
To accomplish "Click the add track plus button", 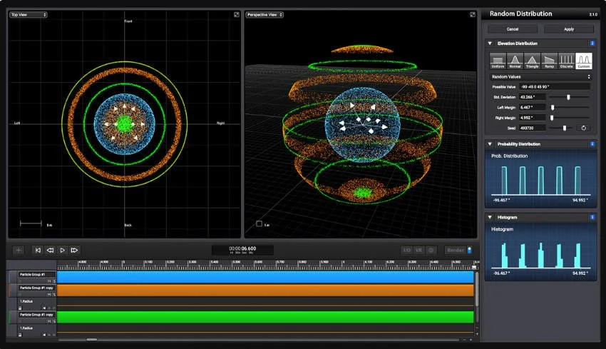I will [18, 251].
